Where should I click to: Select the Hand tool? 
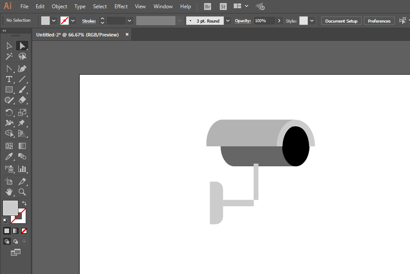click(x=9, y=192)
